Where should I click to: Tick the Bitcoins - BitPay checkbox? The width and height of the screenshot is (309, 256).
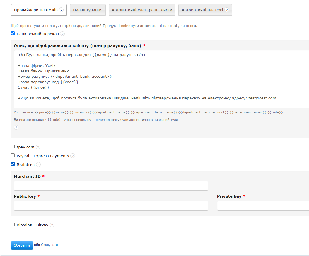(13, 225)
